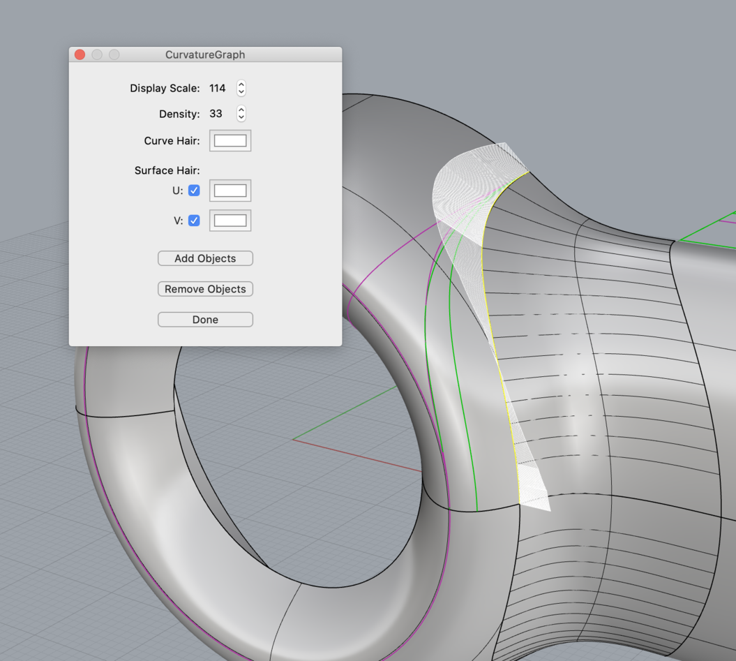
Task: Increase Density with its stepper arrow
Action: point(241,110)
